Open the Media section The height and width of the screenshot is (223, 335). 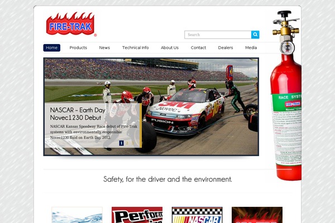pyautogui.click(x=251, y=47)
